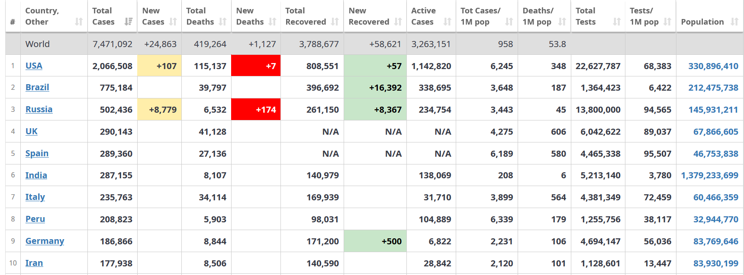
Task: Select World total recovered 3,788,677
Action: 319,44
